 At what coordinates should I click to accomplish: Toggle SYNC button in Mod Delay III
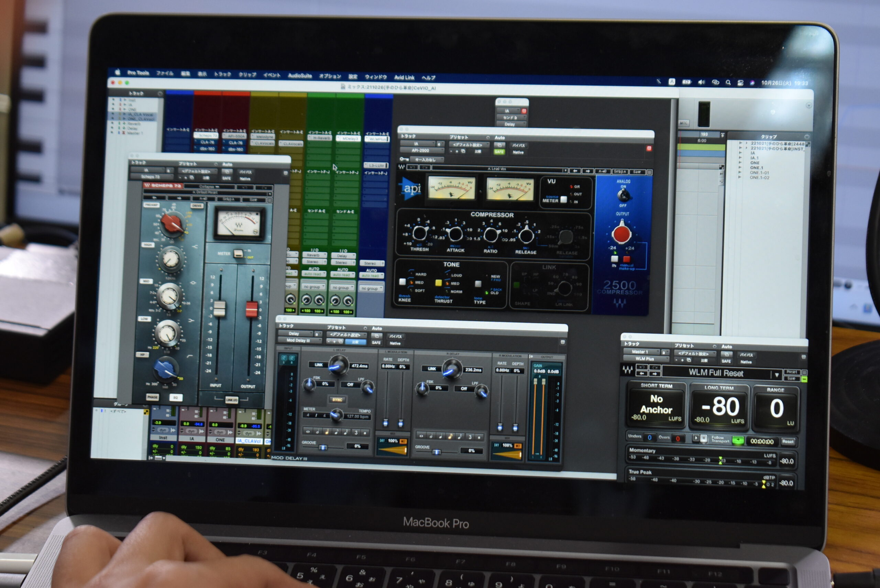coord(337,400)
